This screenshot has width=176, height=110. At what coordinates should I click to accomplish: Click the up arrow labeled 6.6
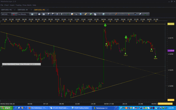coord(152,49)
